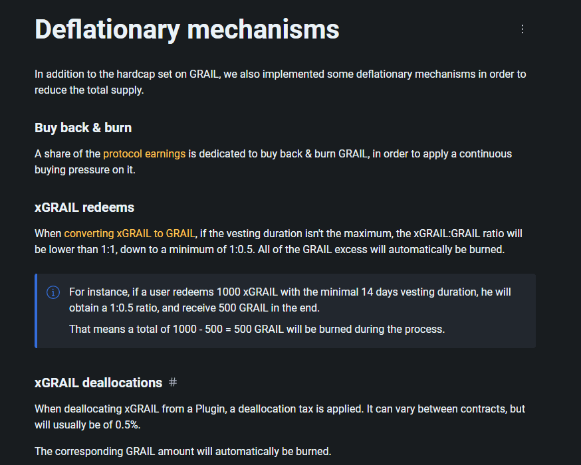581x465 pixels.
Task: Click the hash anchor icon beside xGRAIL deallocations
Action: point(174,383)
